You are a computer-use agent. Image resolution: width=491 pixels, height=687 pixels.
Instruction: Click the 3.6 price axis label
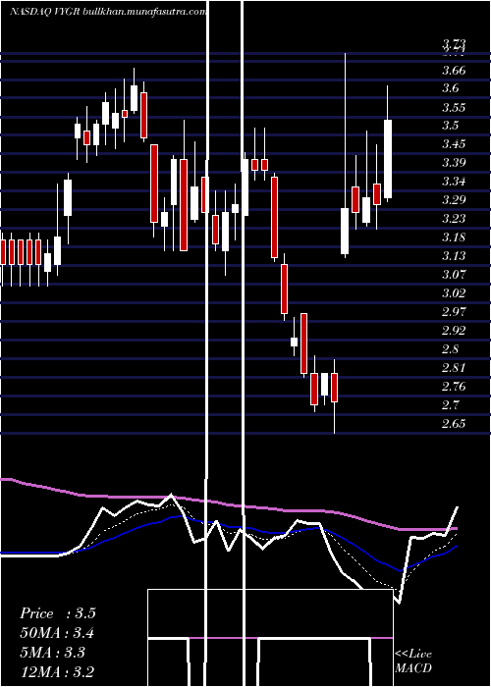[451, 88]
